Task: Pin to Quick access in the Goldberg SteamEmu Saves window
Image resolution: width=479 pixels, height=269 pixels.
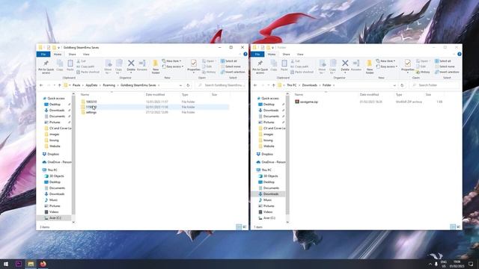Action: pos(46,67)
